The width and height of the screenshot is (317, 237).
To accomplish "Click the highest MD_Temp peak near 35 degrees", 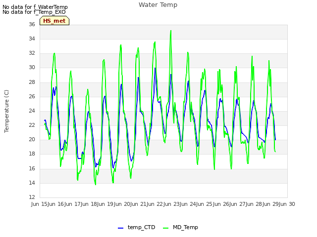I will coord(171,31).
